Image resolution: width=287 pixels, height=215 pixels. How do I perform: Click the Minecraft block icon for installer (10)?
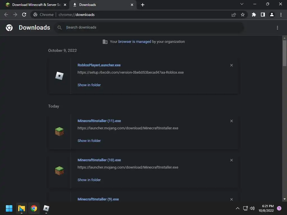pos(59,171)
